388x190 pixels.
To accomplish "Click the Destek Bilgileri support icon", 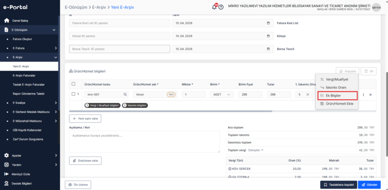I will tap(7, 183).
